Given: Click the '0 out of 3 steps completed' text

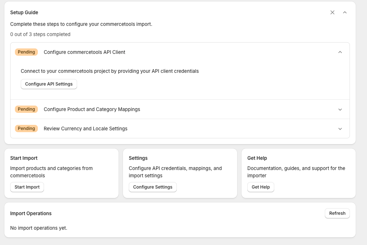Looking at the screenshot, I should pos(40,34).
